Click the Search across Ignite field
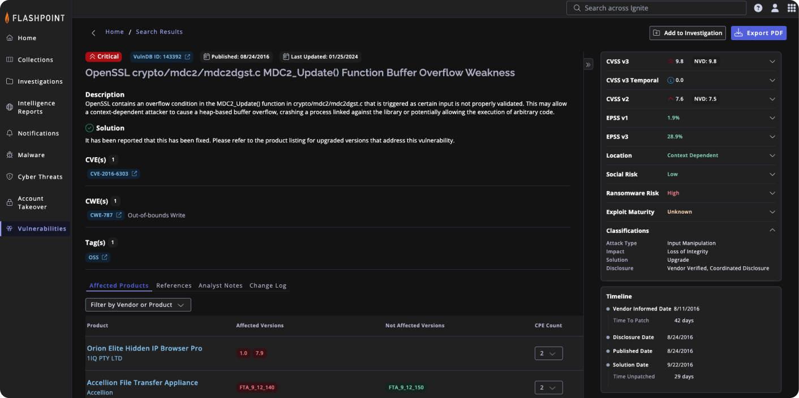Screen dimensions: 799x398 [x=656, y=8]
